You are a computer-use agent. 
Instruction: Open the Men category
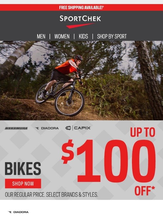41,36
